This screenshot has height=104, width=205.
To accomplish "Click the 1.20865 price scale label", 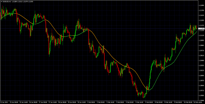I will [x=201, y=45].
